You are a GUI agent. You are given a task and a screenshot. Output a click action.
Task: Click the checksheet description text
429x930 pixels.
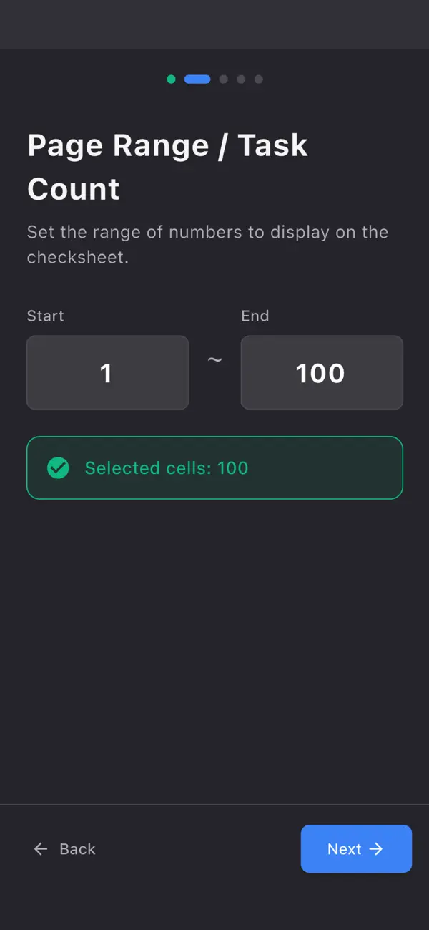pyautogui.click(x=208, y=244)
